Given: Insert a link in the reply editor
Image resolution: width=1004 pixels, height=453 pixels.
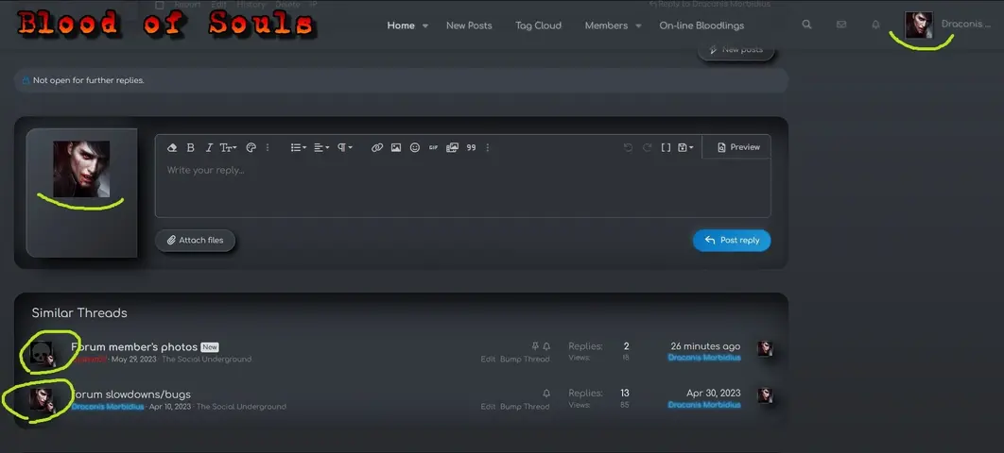Looking at the screenshot, I should [x=376, y=147].
